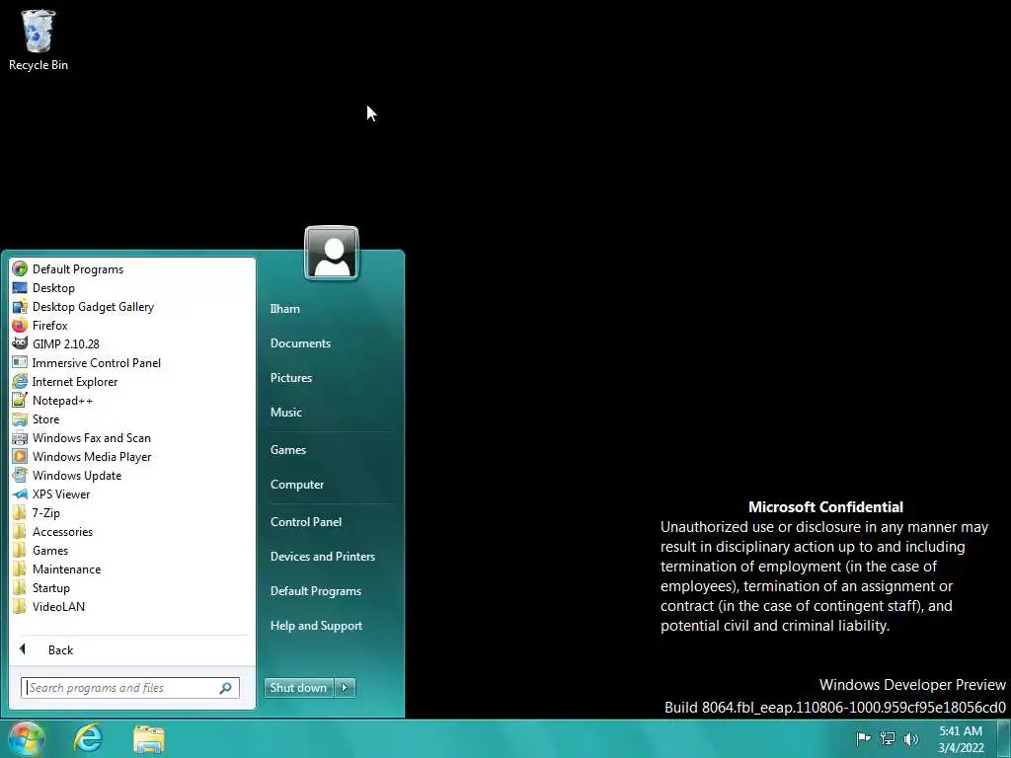Open Music from the right pane
Viewport: 1011px width, 758px height.
pos(285,412)
